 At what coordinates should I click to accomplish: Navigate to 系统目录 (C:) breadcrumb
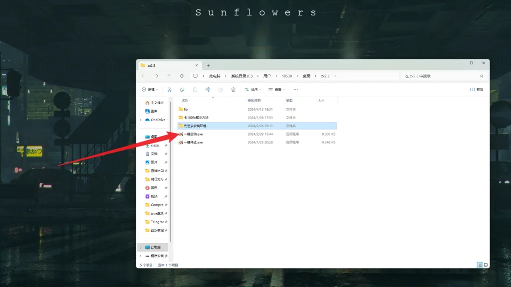[x=242, y=76]
